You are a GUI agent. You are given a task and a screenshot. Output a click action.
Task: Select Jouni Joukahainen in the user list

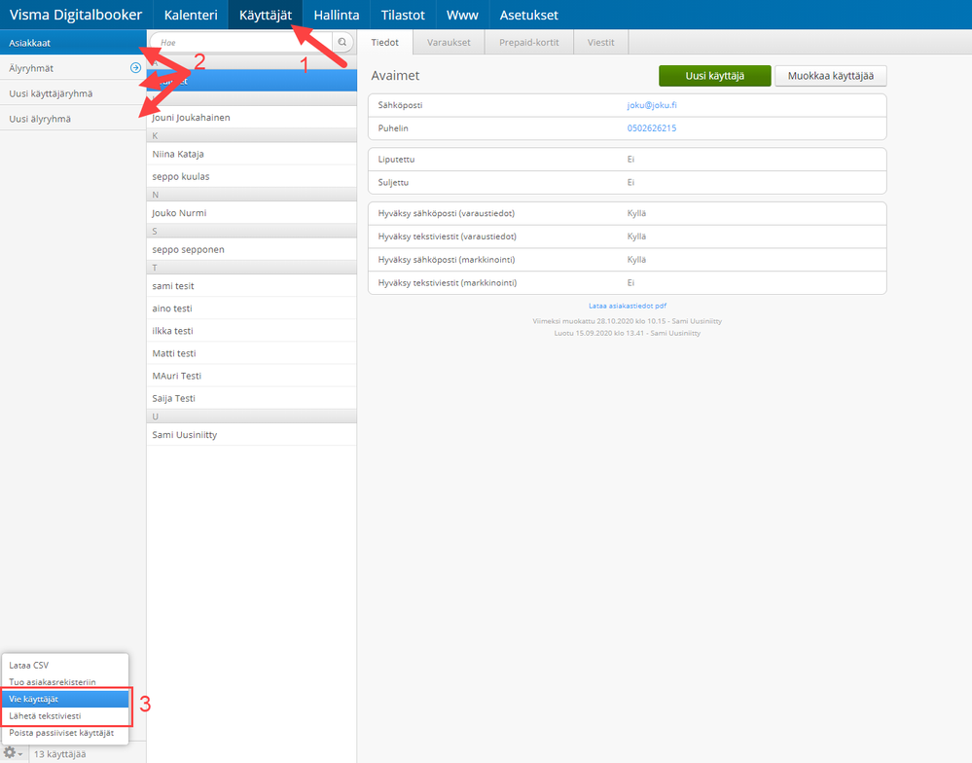[252, 117]
